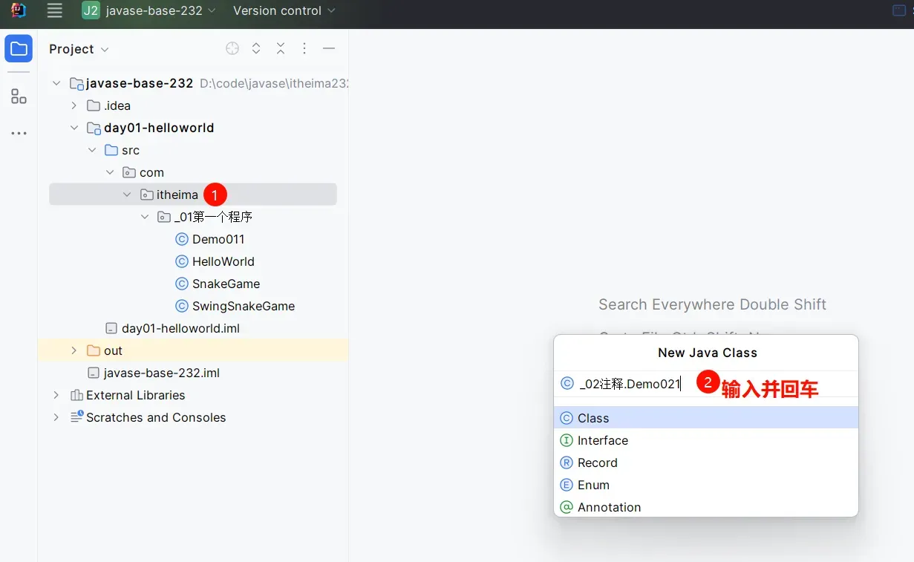
Task: Select the SnakeGame class file
Action: [226, 284]
